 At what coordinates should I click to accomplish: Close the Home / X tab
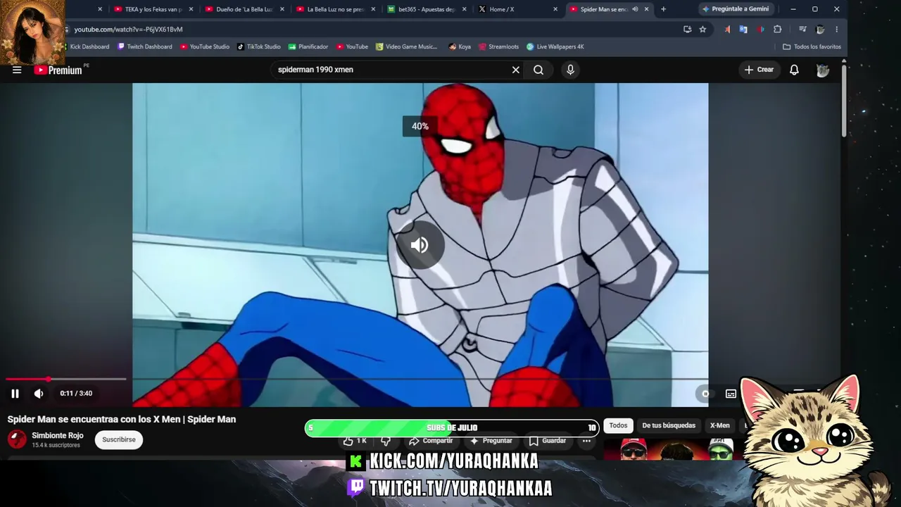tap(555, 9)
